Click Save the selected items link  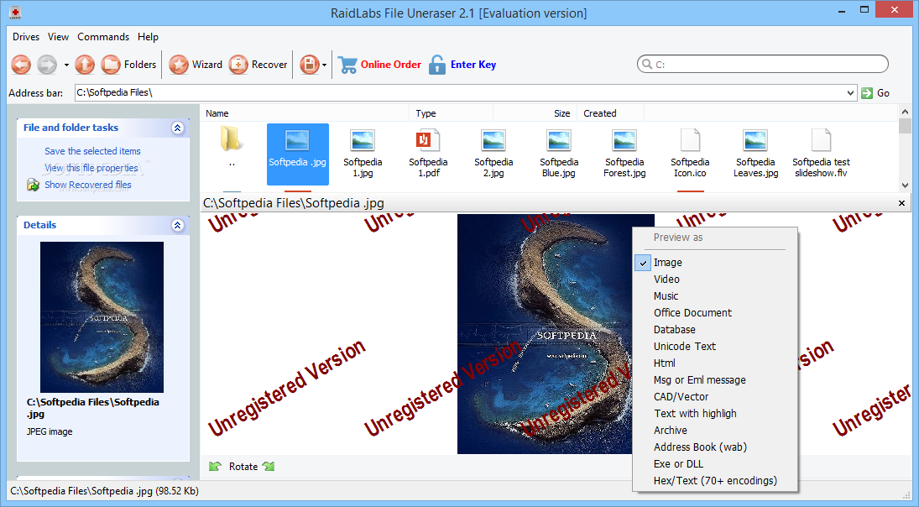pyautogui.click(x=92, y=151)
